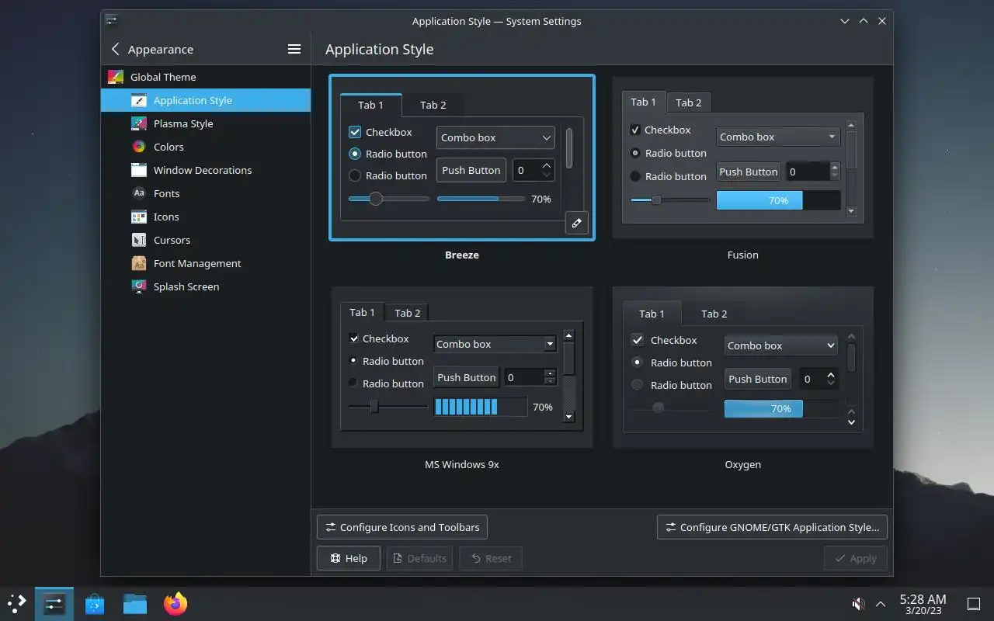Select the MS Windows 9x style label
This screenshot has width=994, height=621.
coord(462,464)
